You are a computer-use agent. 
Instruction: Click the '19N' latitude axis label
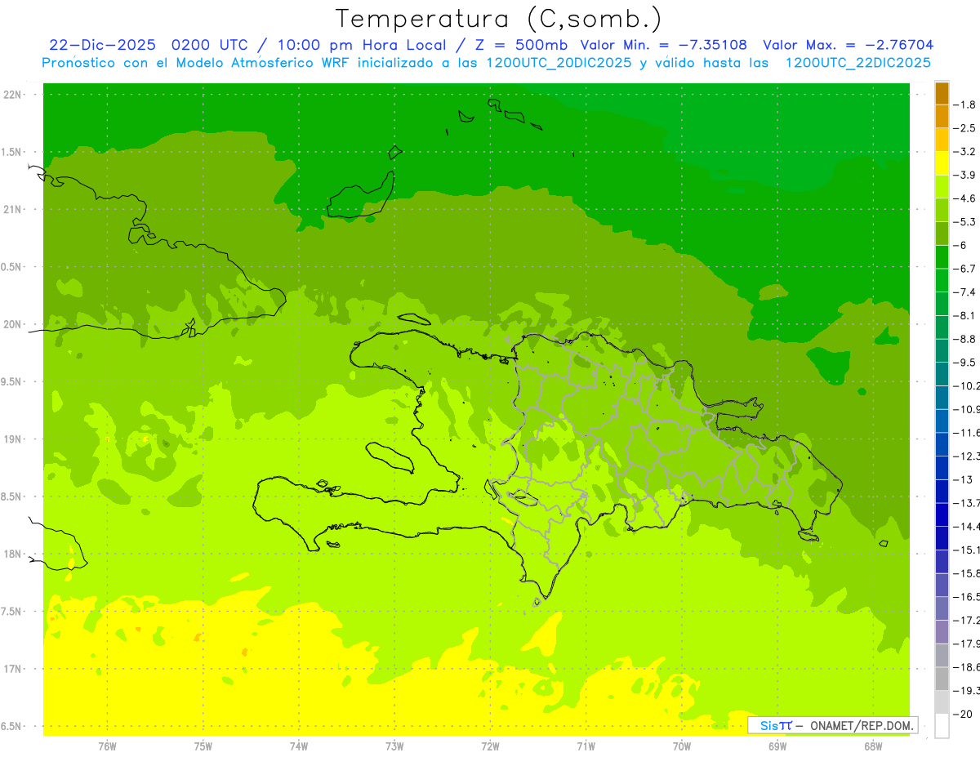pos(11,439)
